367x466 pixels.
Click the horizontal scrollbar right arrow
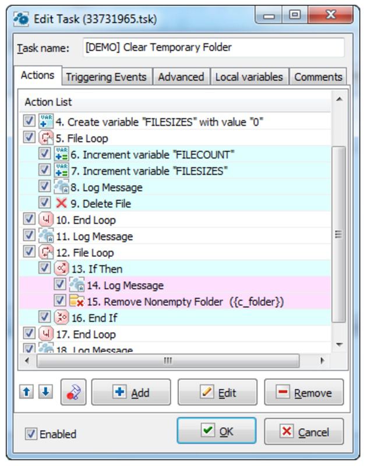(x=322, y=361)
